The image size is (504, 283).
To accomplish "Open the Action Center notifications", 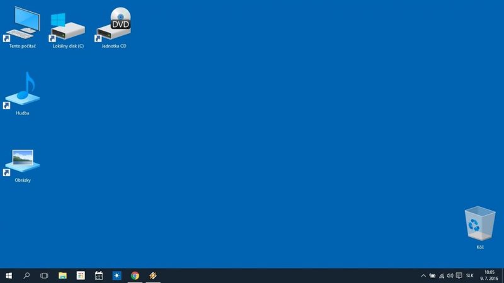I will [x=459, y=275].
